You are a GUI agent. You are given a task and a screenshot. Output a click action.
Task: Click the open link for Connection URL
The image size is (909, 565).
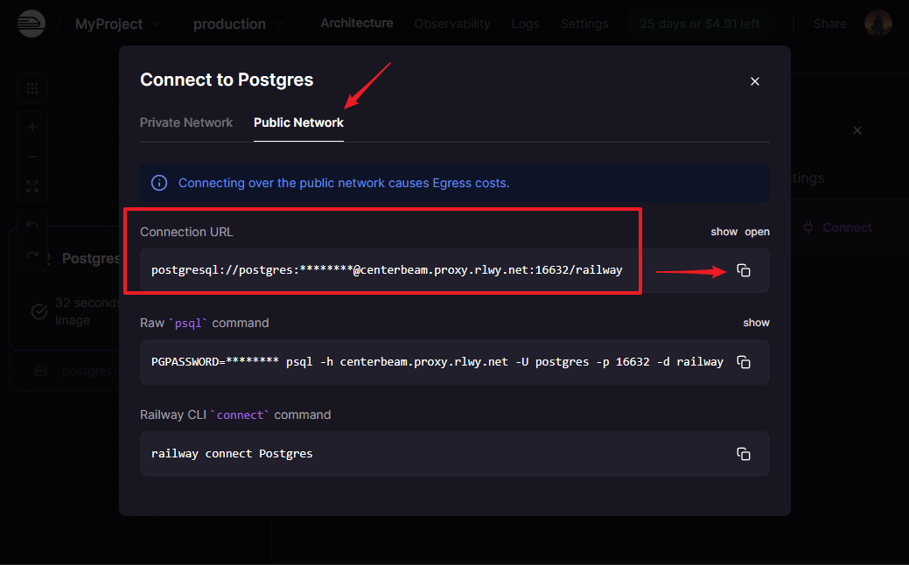pyautogui.click(x=757, y=232)
